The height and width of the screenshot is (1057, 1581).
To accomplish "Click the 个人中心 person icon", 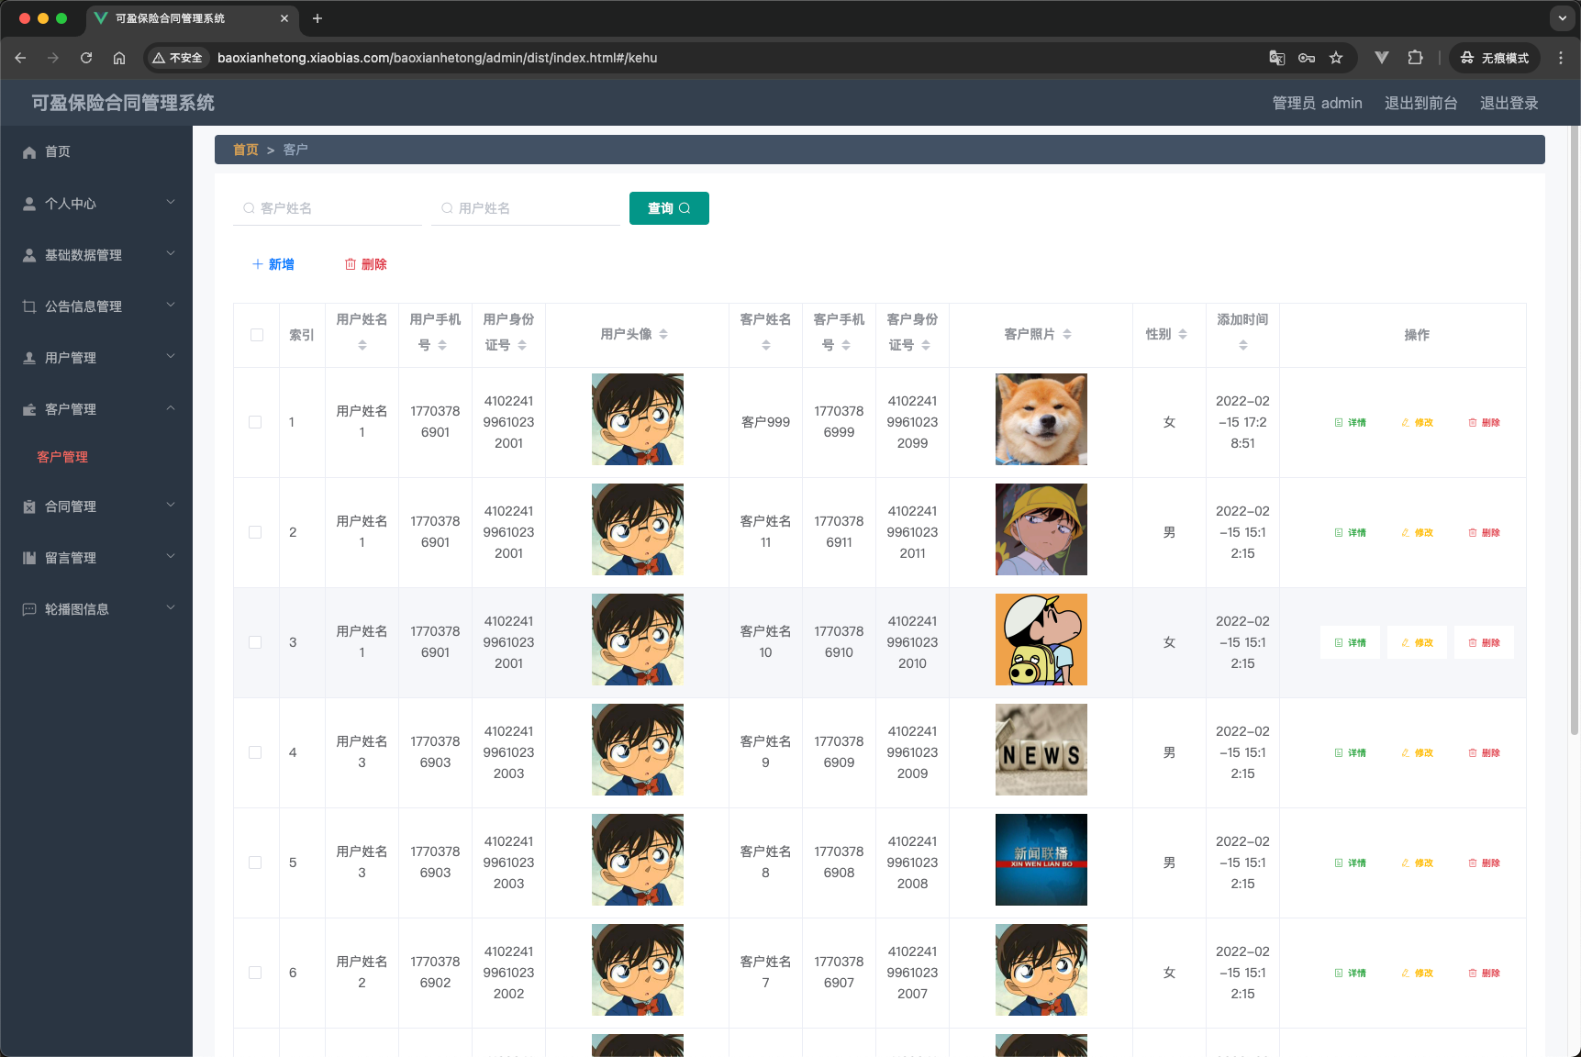I will pos(29,204).
